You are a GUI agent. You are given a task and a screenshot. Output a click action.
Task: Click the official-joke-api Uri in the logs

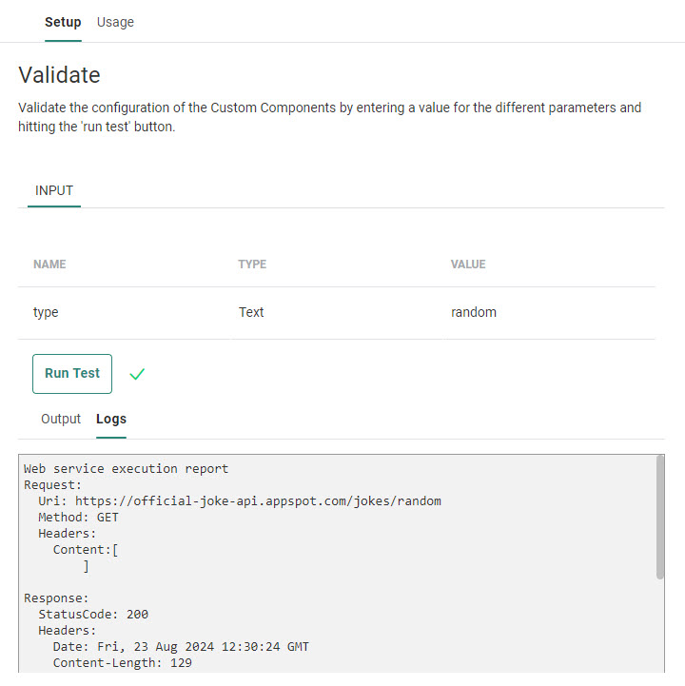pyautogui.click(x=258, y=500)
